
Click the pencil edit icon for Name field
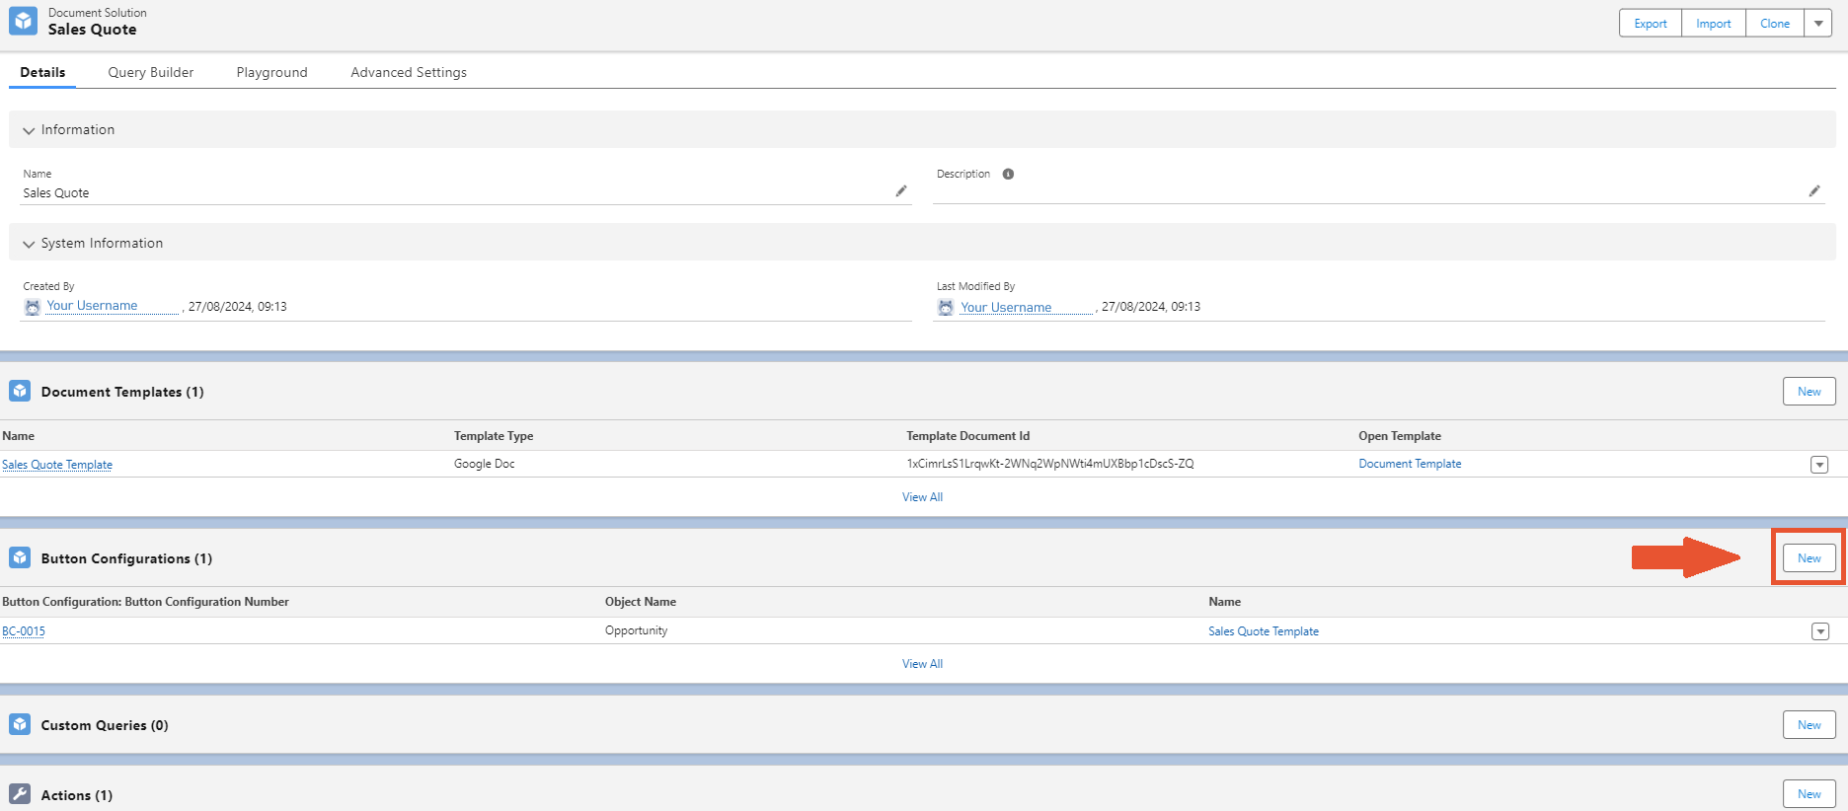(900, 191)
